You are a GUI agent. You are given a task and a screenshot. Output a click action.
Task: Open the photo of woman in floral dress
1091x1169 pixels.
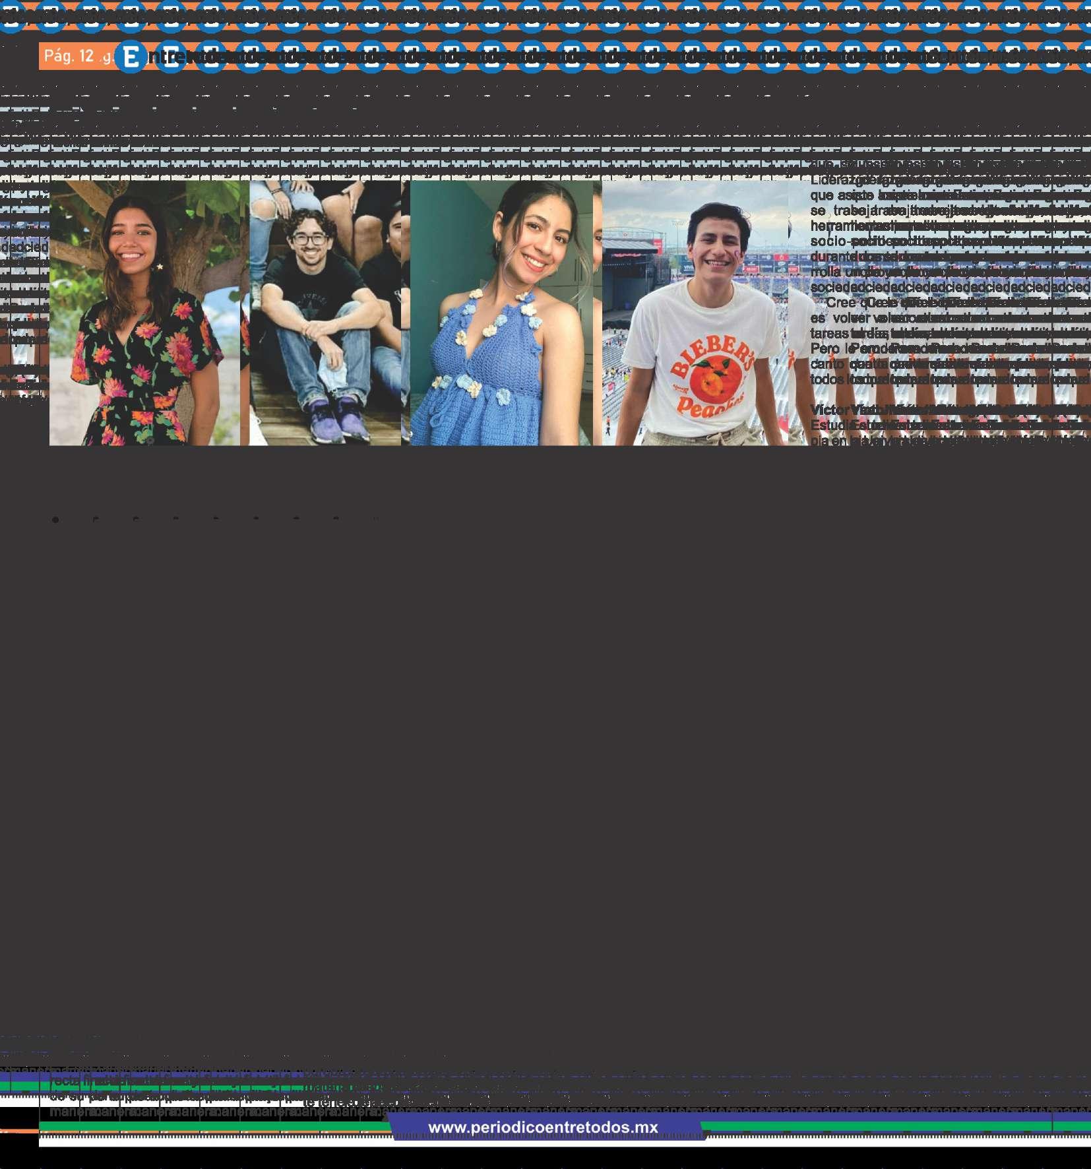[145, 313]
